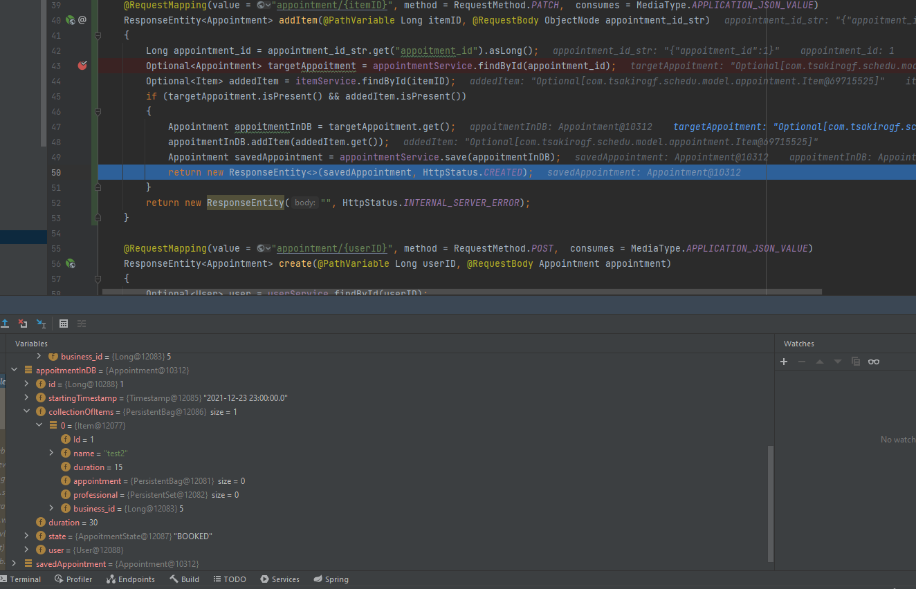
Task: Click the Step Out debugger icon
Action: (5, 323)
